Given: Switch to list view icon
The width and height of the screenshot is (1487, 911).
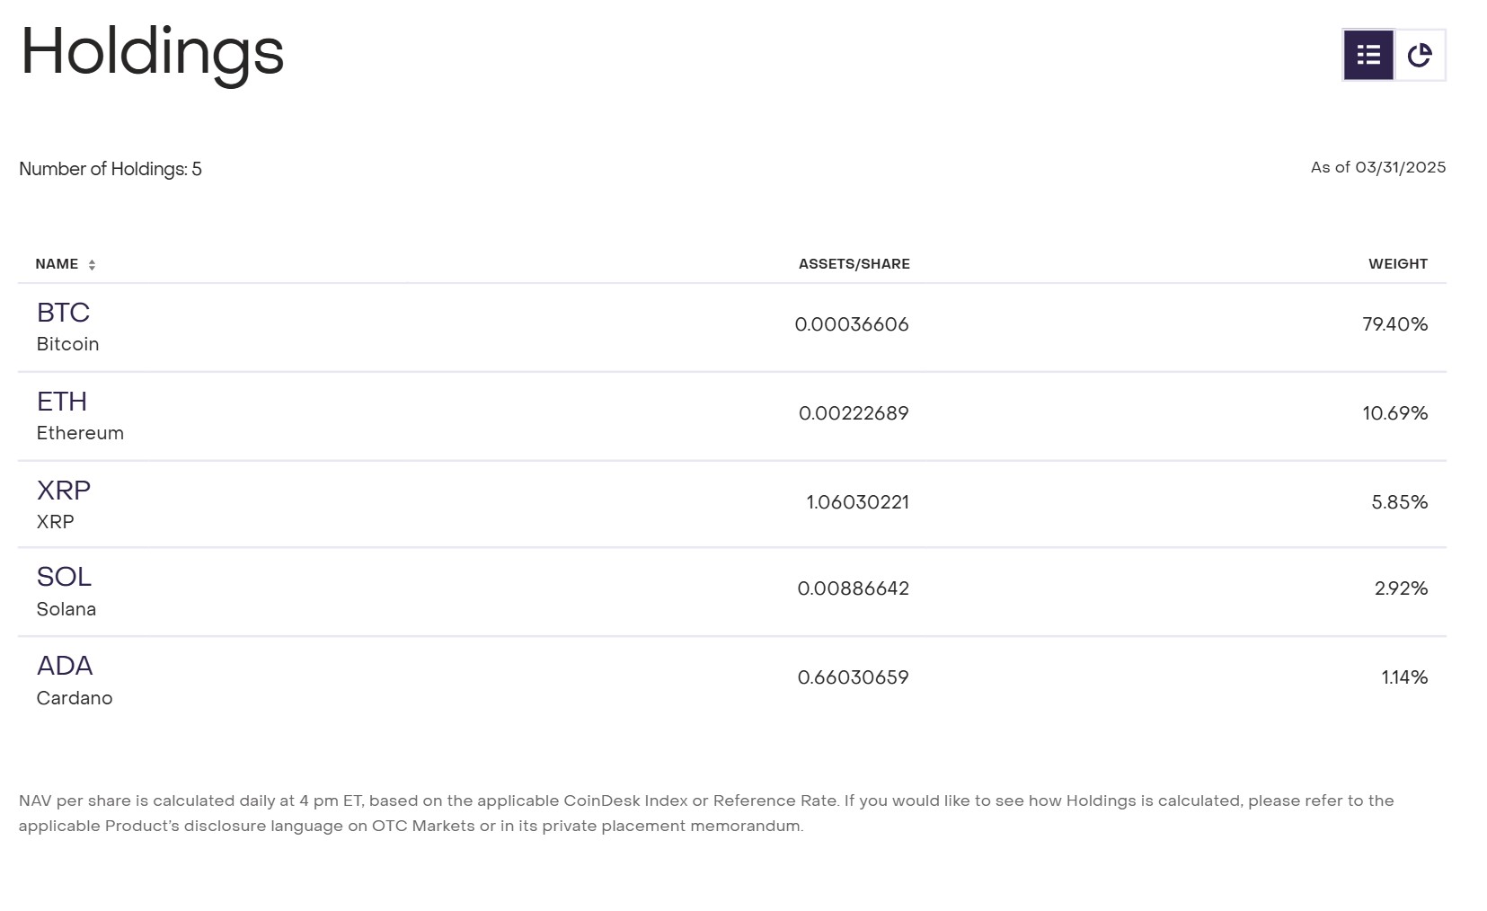Looking at the screenshot, I should [x=1368, y=56].
